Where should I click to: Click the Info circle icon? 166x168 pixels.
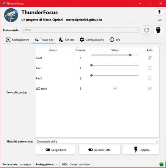[x=112, y=40]
